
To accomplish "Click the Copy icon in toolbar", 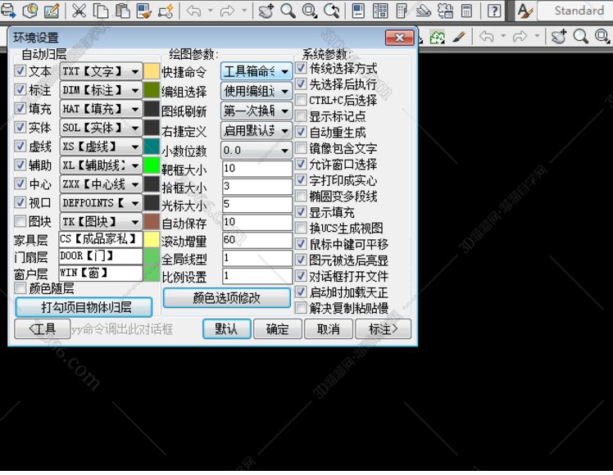I will pyautogui.click(x=101, y=11).
